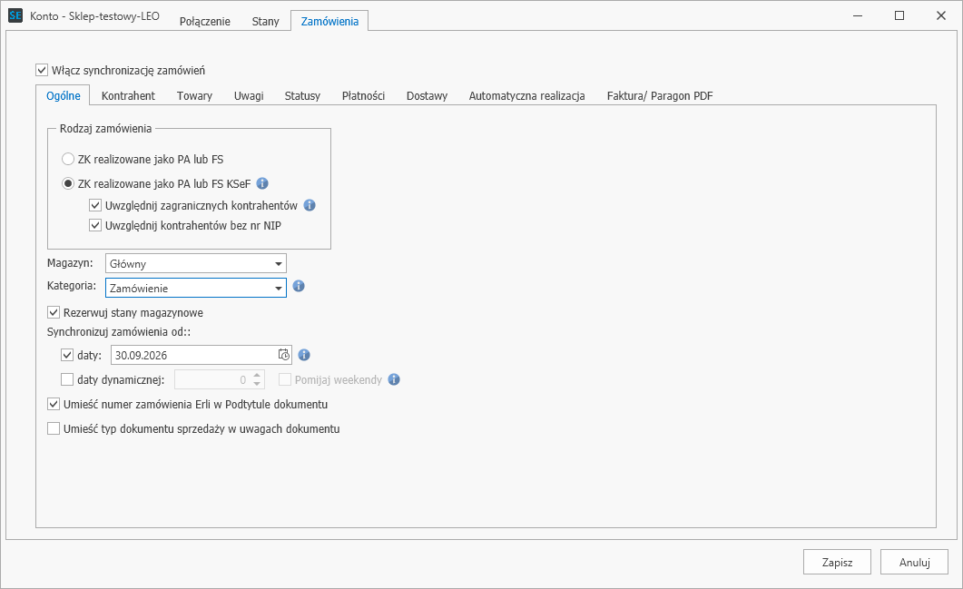The height and width of the screenshot is (589, 963).
Task: Click info icon beside ZK PA lub FS KSeF
Action: coord(262,183)
